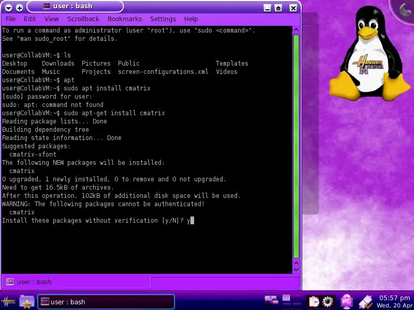Open the Klipper clipboard tray icon
The height and width of the screenshot is (310, 414).
tap(314, 302)
